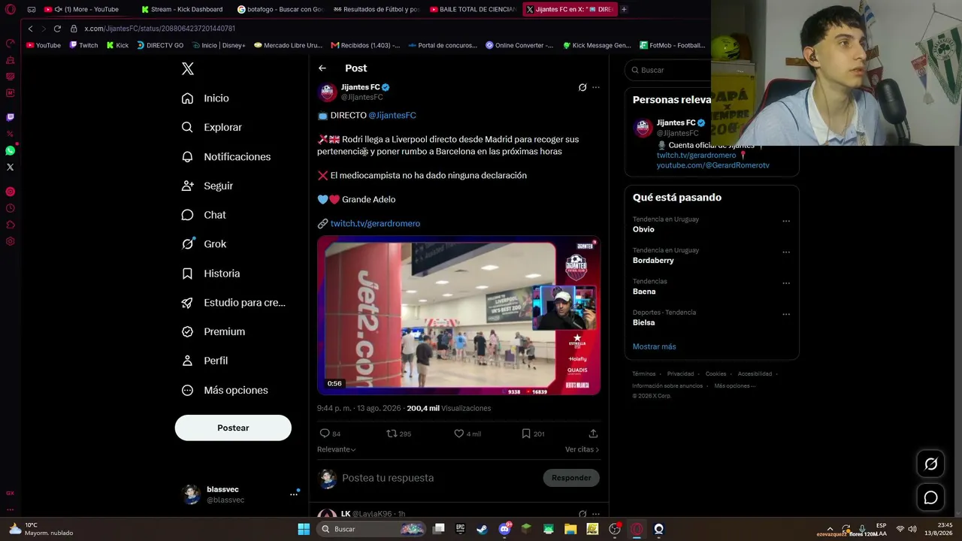Open Steam from the taskbar
Screen dimensions: 962x541
point(483,529)
